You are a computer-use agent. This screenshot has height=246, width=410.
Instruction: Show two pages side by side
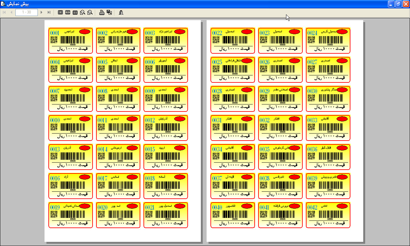coord(75,12)
